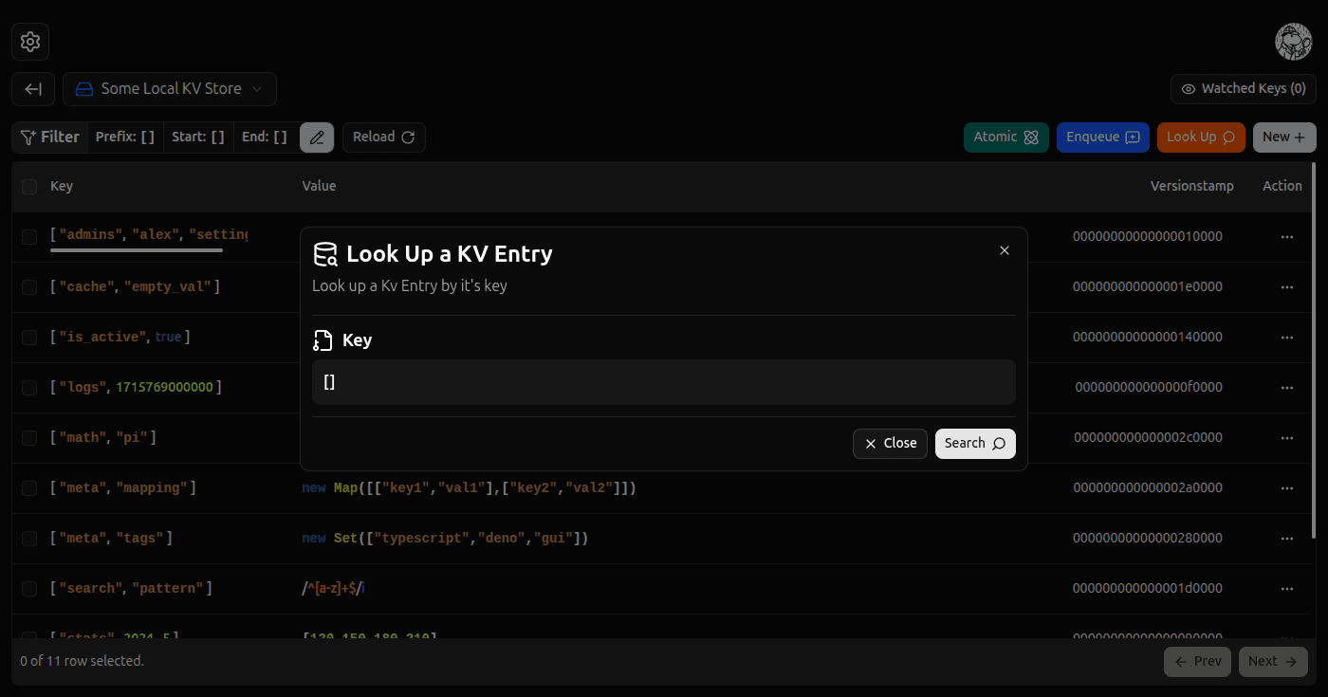The height and width of the screenshot is (697, 1328).
Task: Go back using the arrow button
Action: coord(33,89)
